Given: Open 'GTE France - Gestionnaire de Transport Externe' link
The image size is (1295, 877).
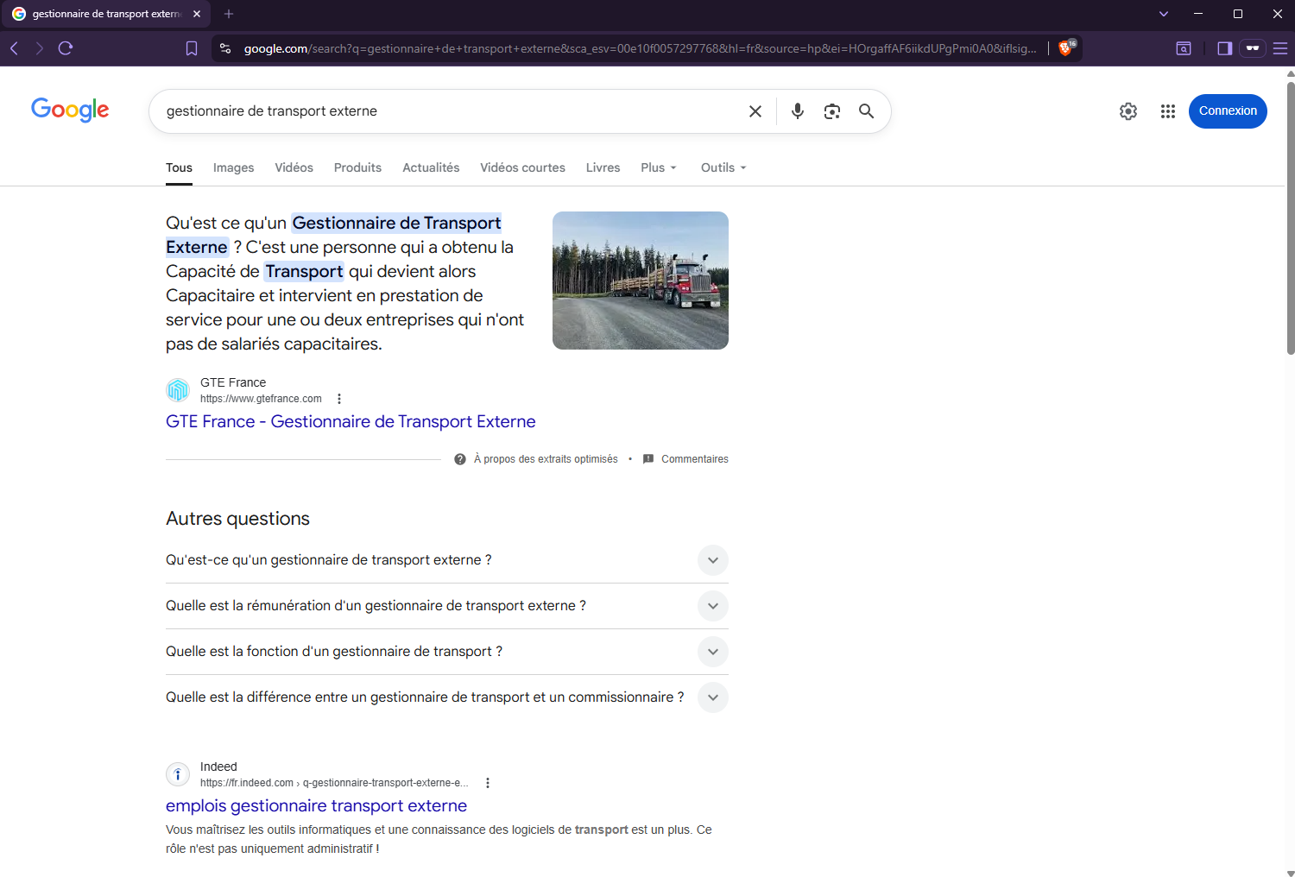Looking at the screenshot, I should click(351, 421).
